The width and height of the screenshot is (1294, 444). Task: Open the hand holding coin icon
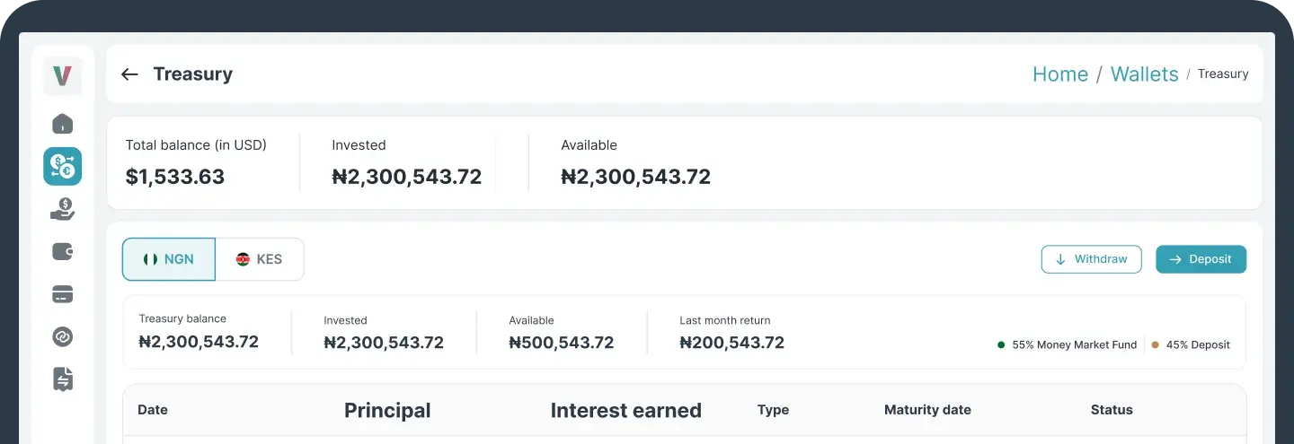pos(62,209)
